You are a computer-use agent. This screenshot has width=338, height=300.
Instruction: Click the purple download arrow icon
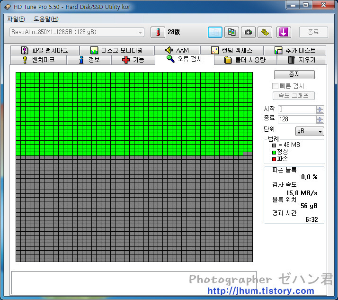point(284,32)
